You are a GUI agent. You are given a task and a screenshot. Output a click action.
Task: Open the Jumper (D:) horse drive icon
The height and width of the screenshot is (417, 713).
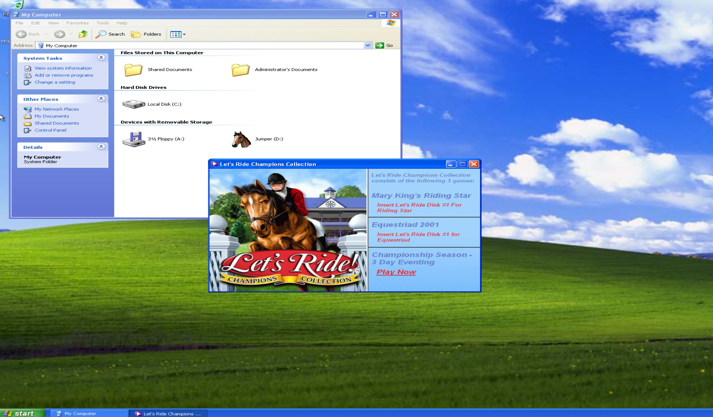241,139
